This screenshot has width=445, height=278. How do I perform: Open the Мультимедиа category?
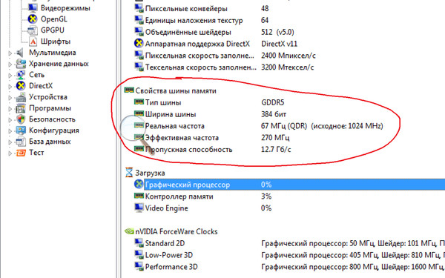pyautogui.click(x=53, y=53)
